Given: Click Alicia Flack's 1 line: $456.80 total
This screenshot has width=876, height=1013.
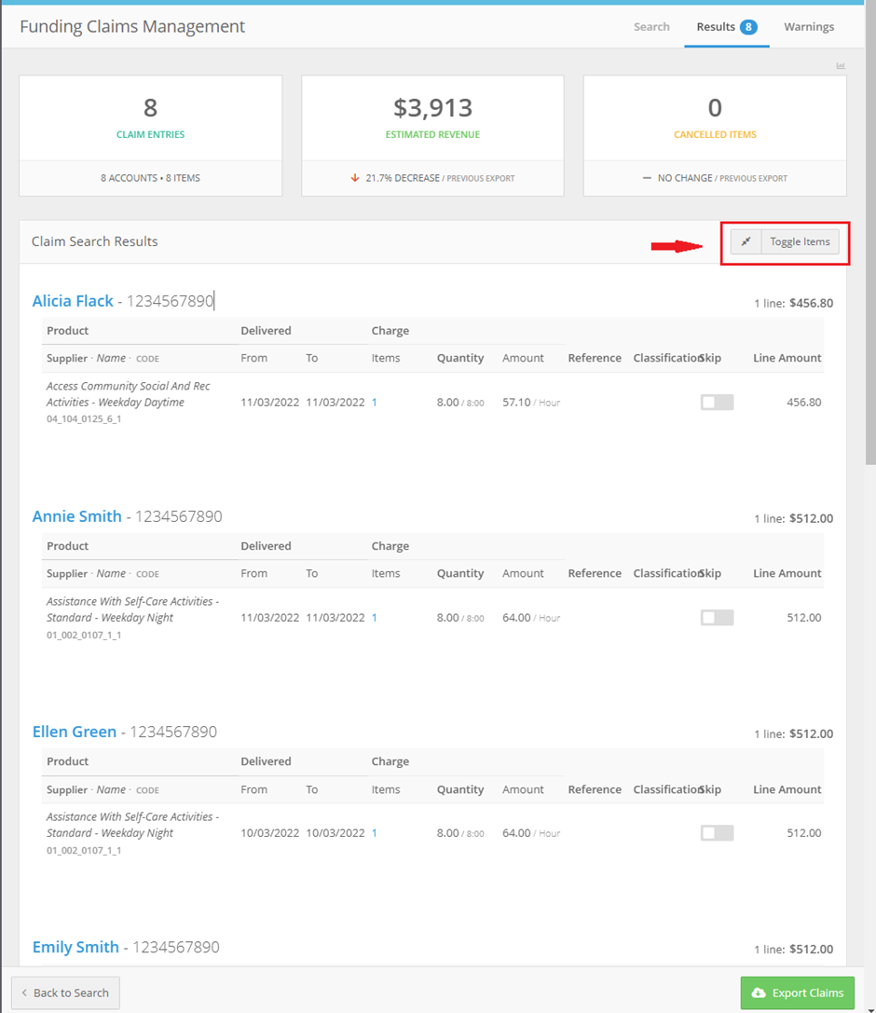Looking at the screenshot, I should [x=793, y=303].
